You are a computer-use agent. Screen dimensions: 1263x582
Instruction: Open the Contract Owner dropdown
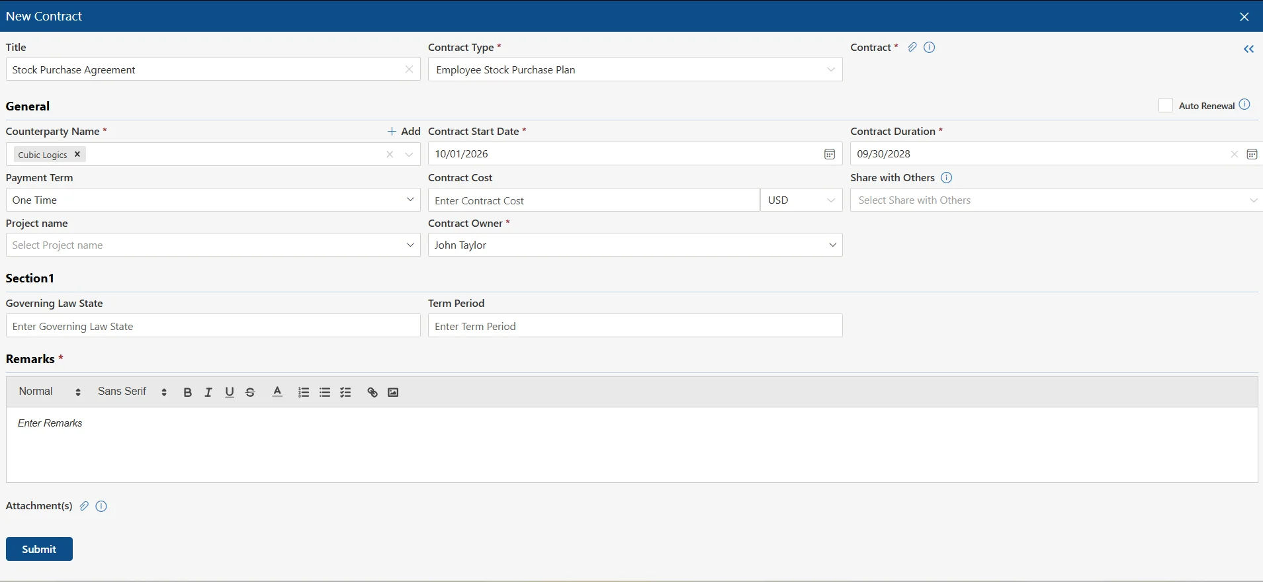pyautogui.click(x=635, y=245)
